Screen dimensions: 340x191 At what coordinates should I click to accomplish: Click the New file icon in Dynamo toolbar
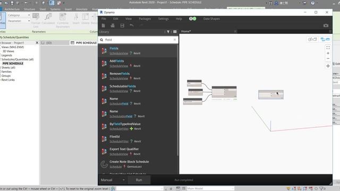coord(104,25)
